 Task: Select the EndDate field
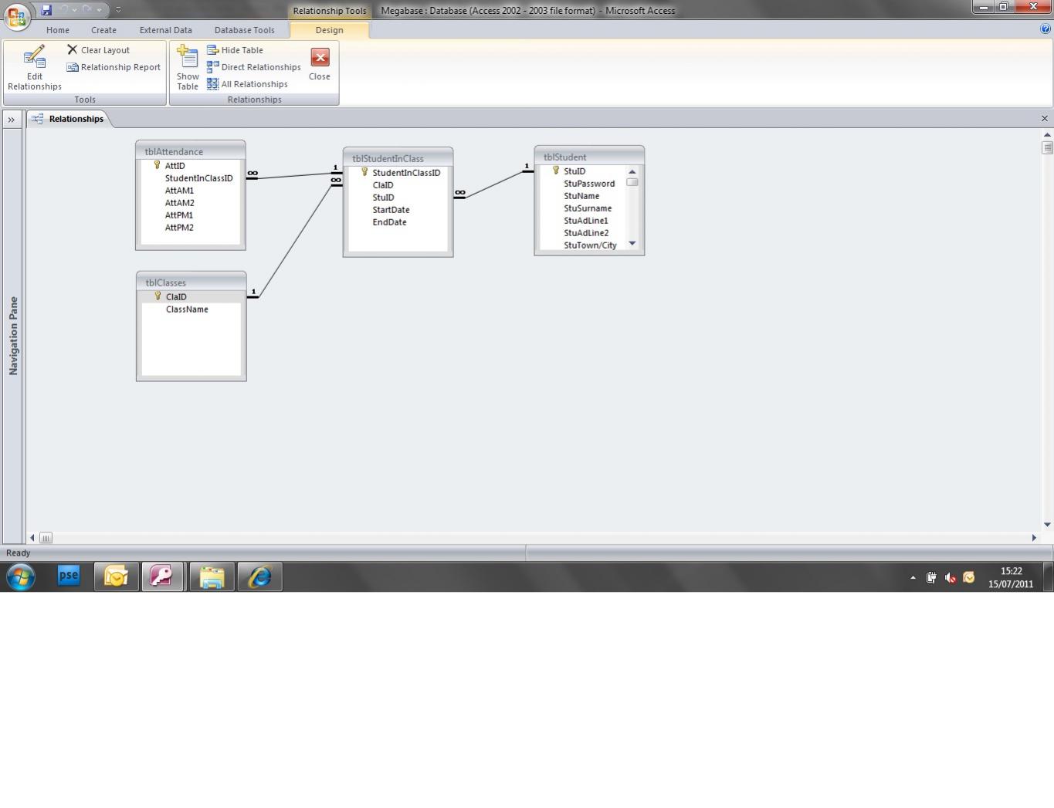(389, 222)
